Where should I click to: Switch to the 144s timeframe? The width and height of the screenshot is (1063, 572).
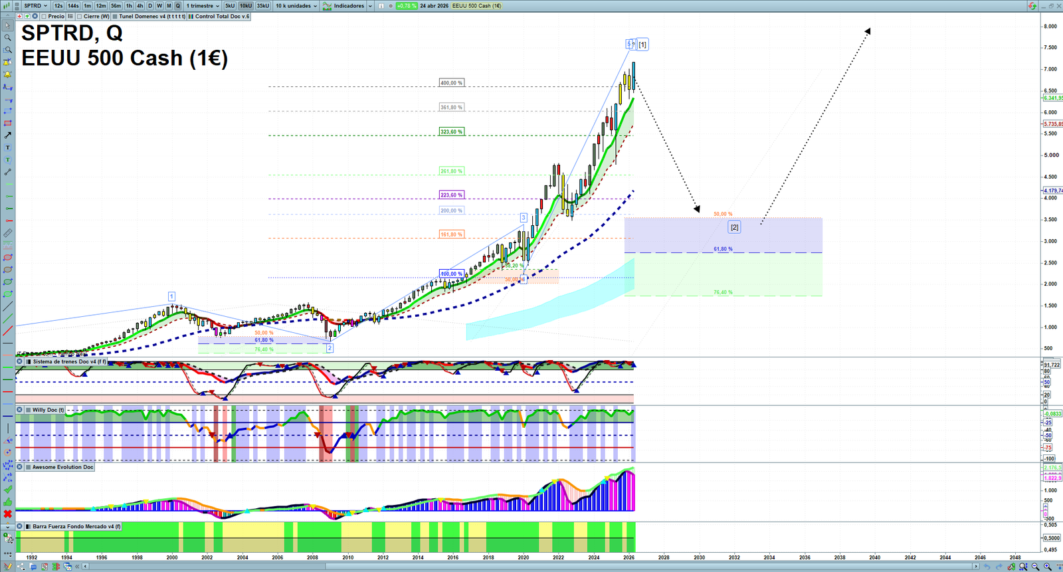coord(73,6)
